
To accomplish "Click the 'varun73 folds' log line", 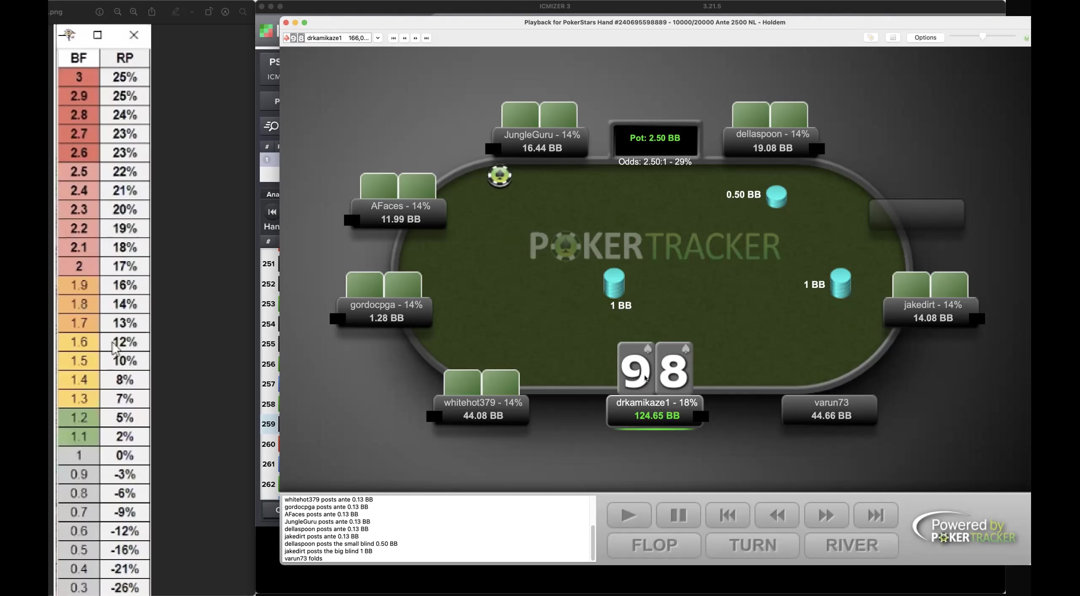I will 303,558.
